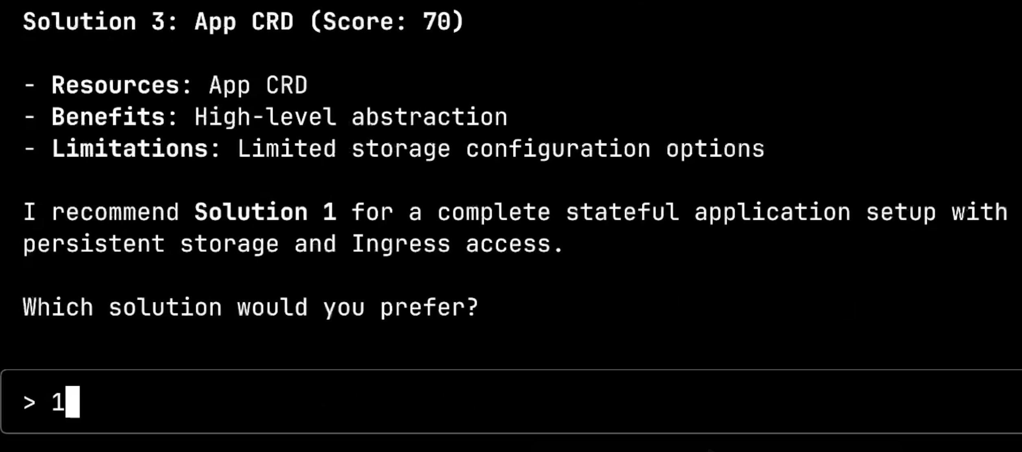1022x452 pixels.
Task: Click the typed '1' in the prompt
Action: coord(58,402)
